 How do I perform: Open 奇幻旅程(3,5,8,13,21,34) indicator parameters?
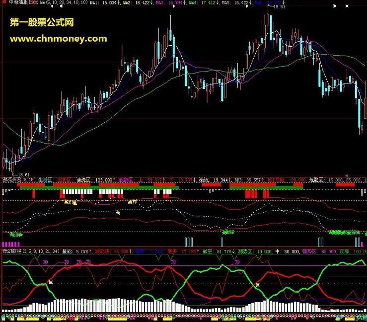tap(31, 251)
